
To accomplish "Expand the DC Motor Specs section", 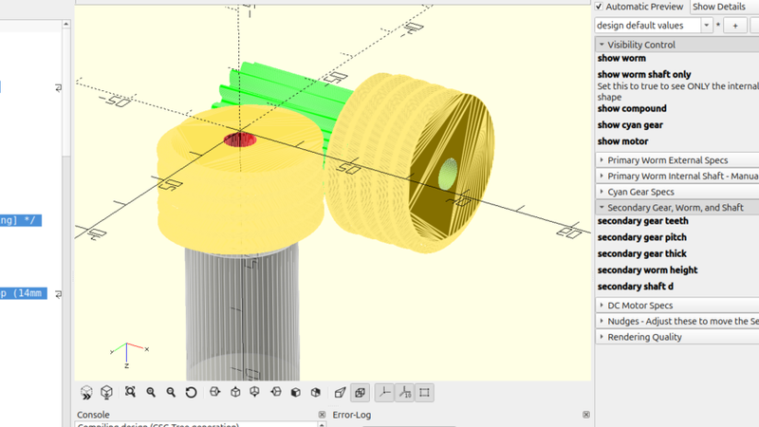I will tap(602, 306).
